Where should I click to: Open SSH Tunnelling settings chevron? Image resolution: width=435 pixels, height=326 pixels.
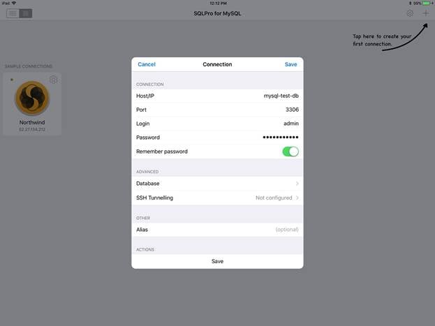297,198
